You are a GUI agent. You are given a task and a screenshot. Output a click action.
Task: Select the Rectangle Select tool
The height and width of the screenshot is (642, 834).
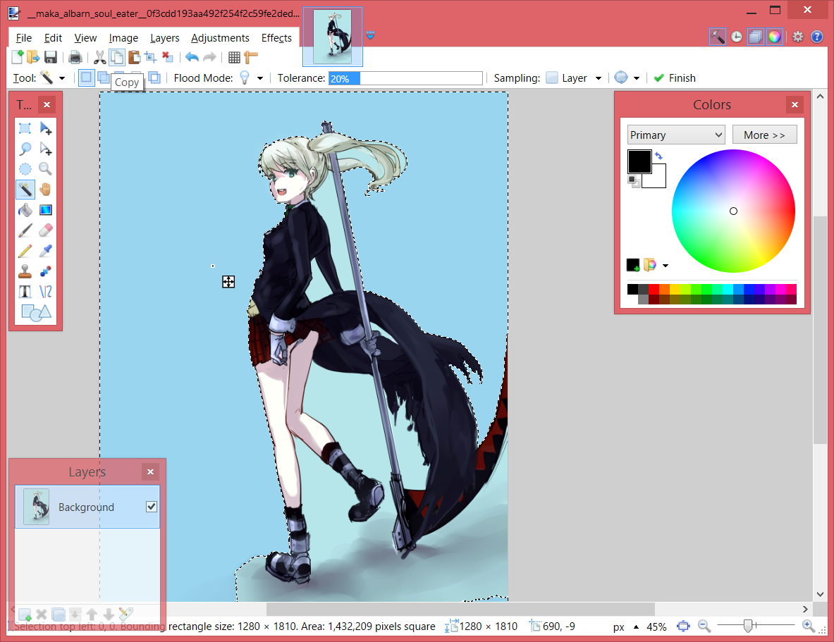pyautogui.click(x=25, y=128)
